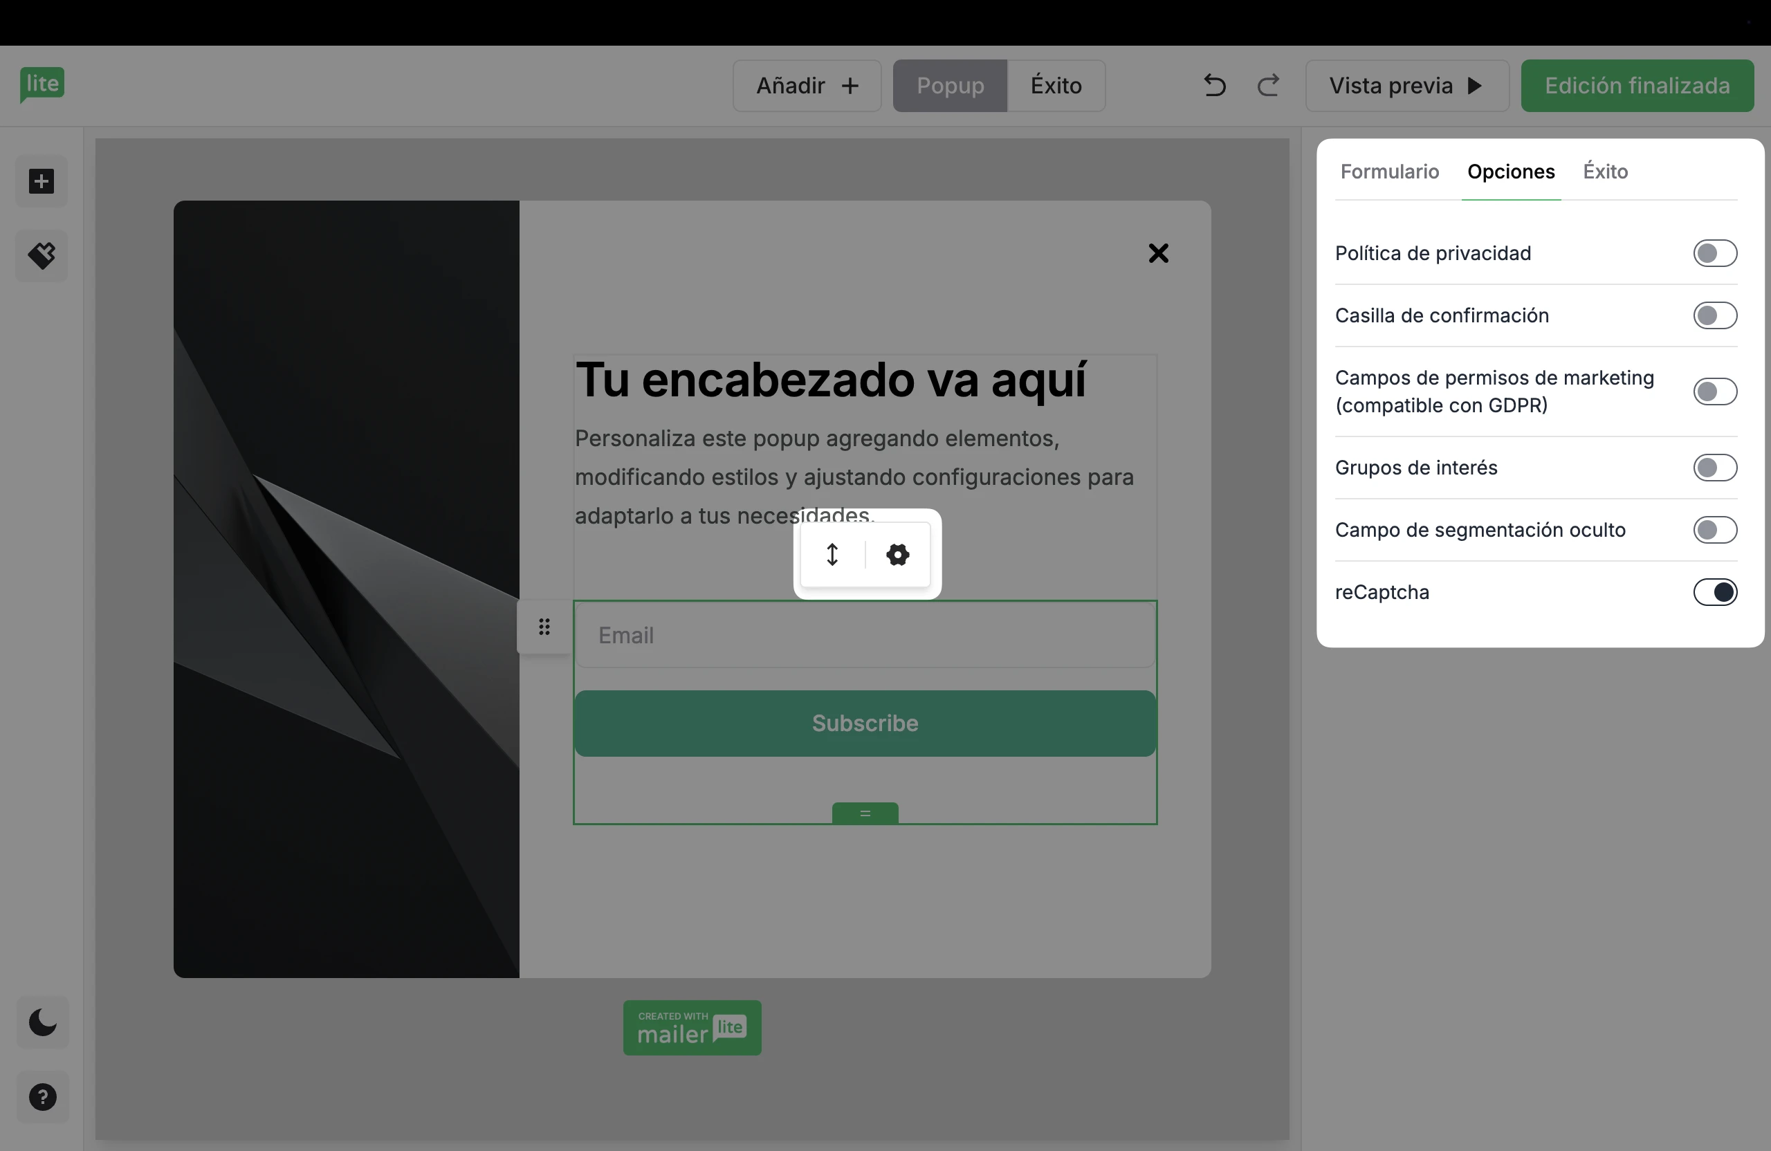Toggle dark mode moon icon
This screenshot has width=1771, height=1151.
42,1022
